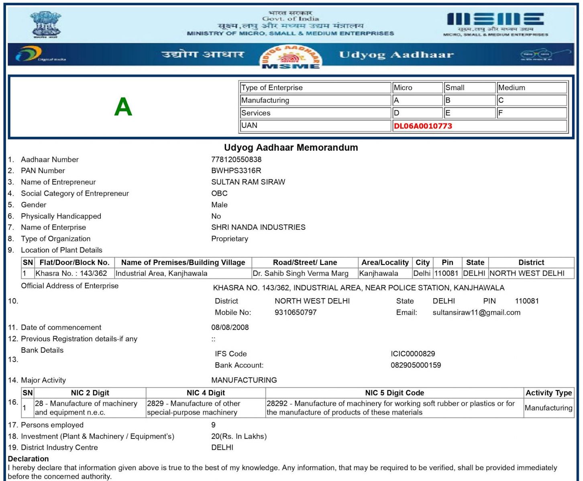Image resolution: width=583 pixels, height=481 pixels.
Task: Click the Government of India emblem
Action: [x=46, y=24]
